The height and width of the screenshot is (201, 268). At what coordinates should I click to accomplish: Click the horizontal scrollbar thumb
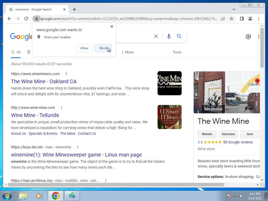coord(116,185)
